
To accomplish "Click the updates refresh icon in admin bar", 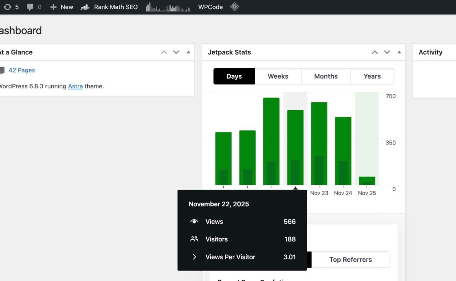I will [7, 7].
